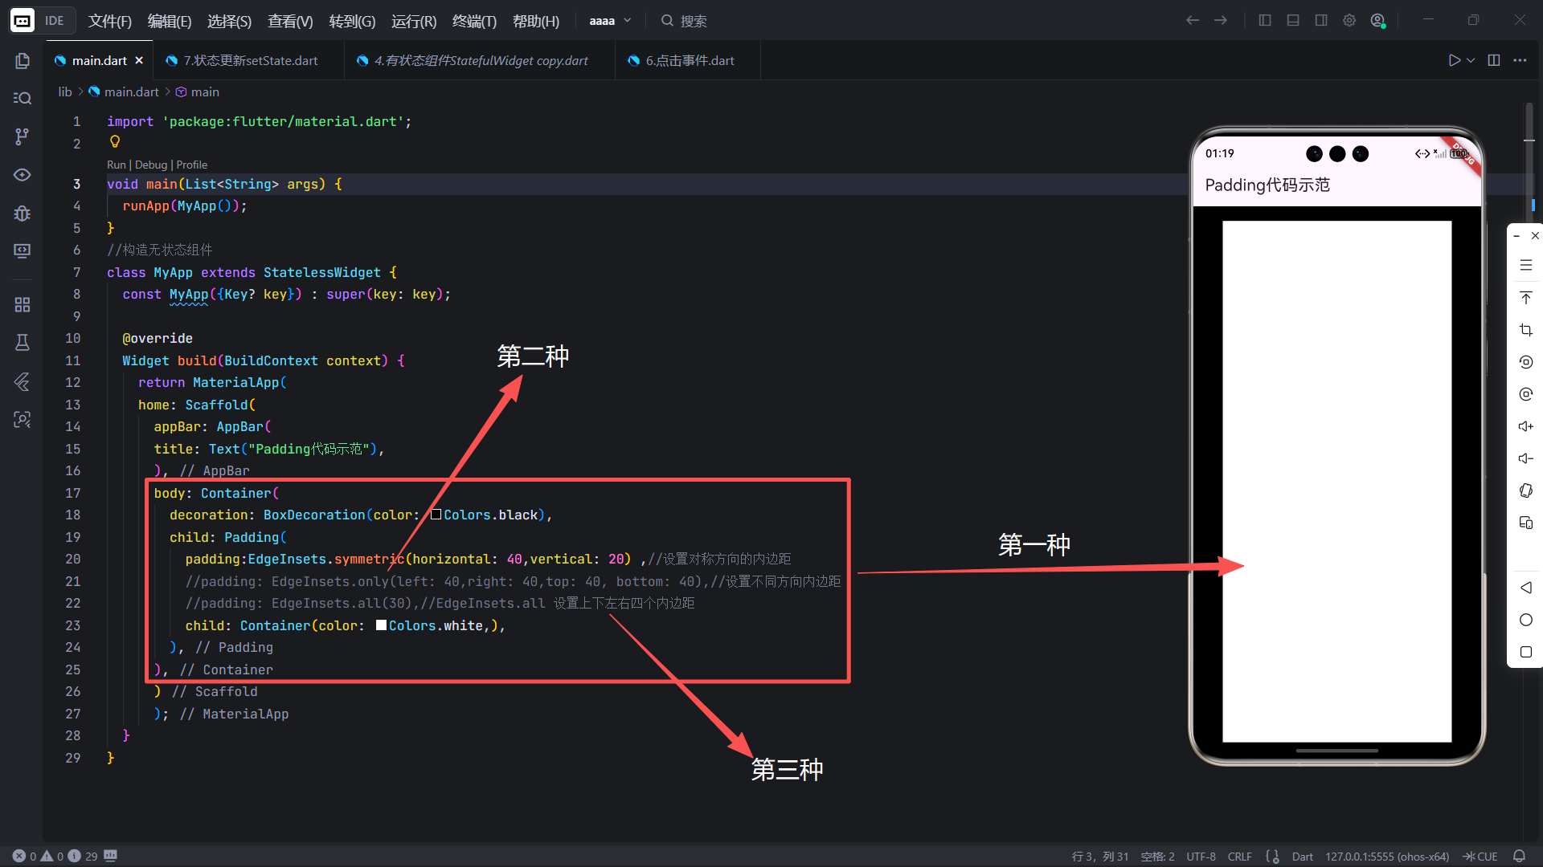Screen dimensions: 1543x867
Task: Open the Run and Debug bug icon
Action: (x=23, y=213)
